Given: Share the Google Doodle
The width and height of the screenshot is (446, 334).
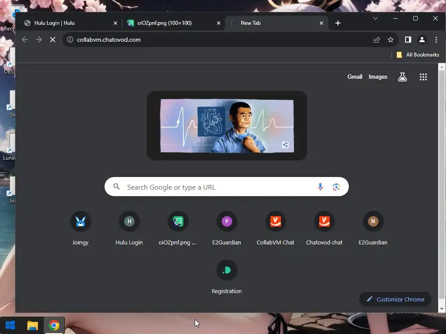Looking at the screenshot, I should [x=285, y=145].
